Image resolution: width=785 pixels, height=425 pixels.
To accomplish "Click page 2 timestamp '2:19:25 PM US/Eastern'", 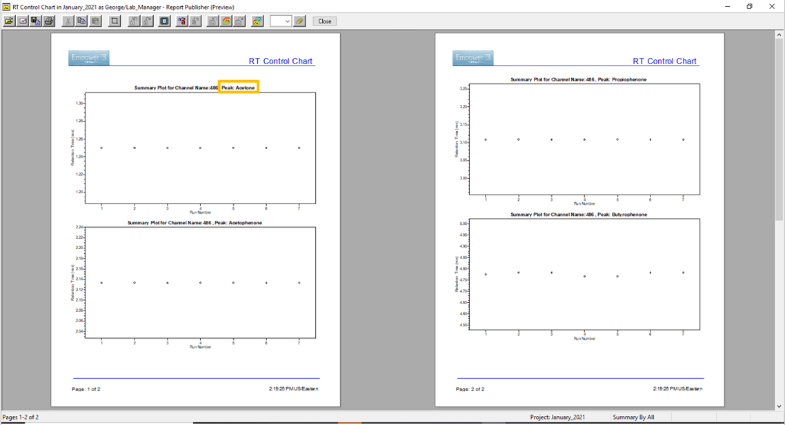I will 677,388.
